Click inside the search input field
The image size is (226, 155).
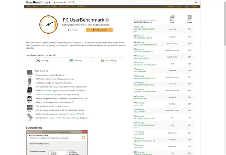coord(166,2)
